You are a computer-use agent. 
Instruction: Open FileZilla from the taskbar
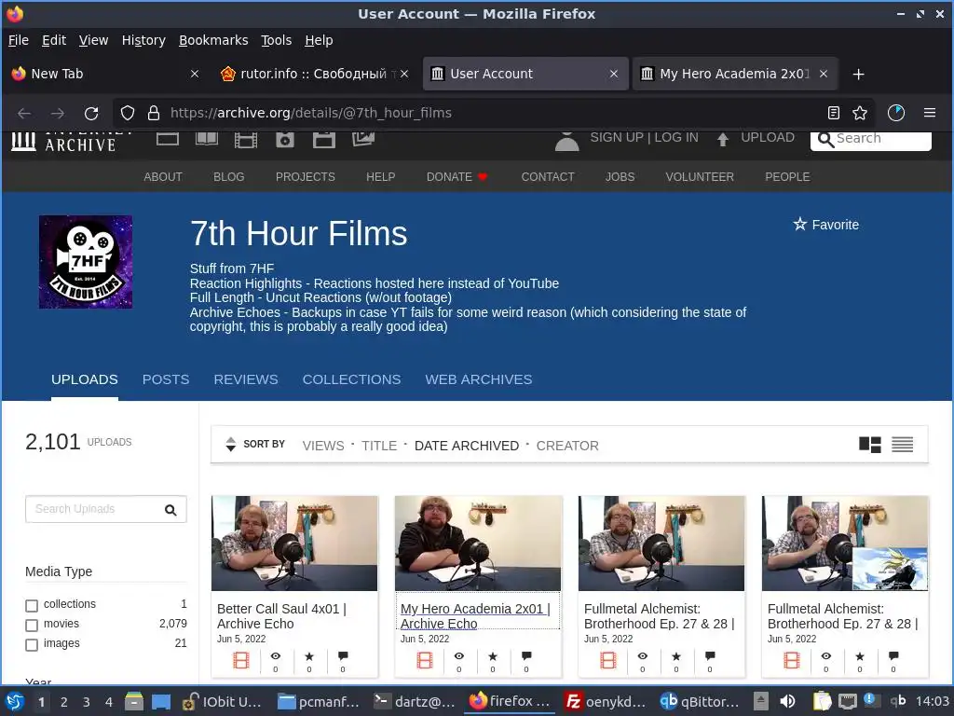pos(605,701)
